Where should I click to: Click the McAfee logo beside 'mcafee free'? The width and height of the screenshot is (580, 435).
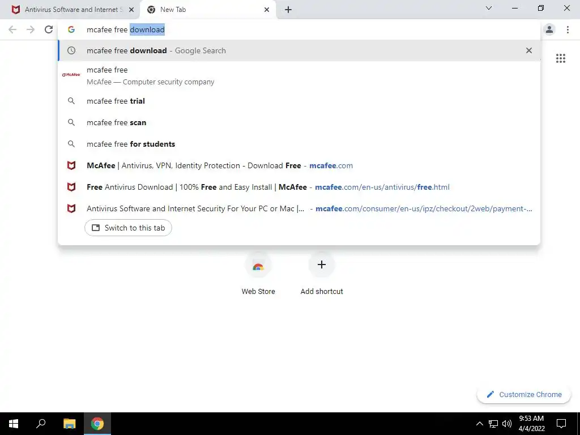click(71, 75)
